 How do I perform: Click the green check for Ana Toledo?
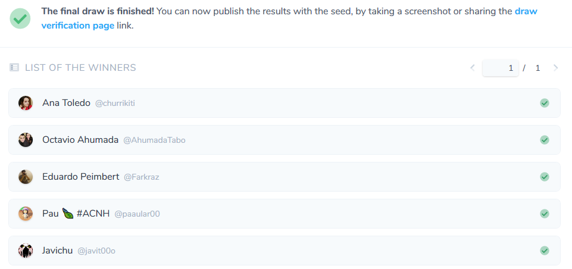coord(545,103)
